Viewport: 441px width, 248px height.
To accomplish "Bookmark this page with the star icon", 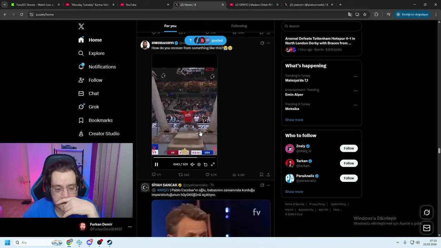I will [x=365, y=14].
